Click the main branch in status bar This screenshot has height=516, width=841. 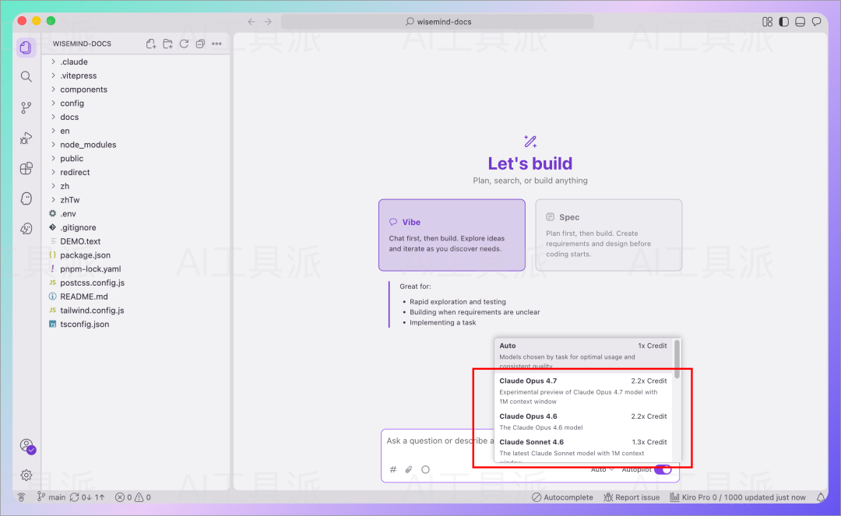pos(51,497)
